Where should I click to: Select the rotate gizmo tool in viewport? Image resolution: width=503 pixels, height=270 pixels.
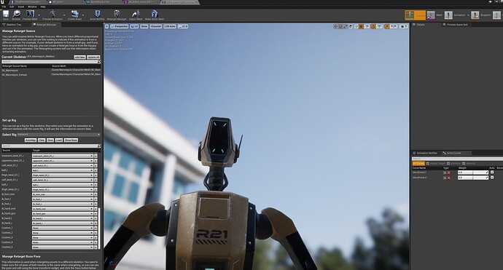click(x=340, y=27)
